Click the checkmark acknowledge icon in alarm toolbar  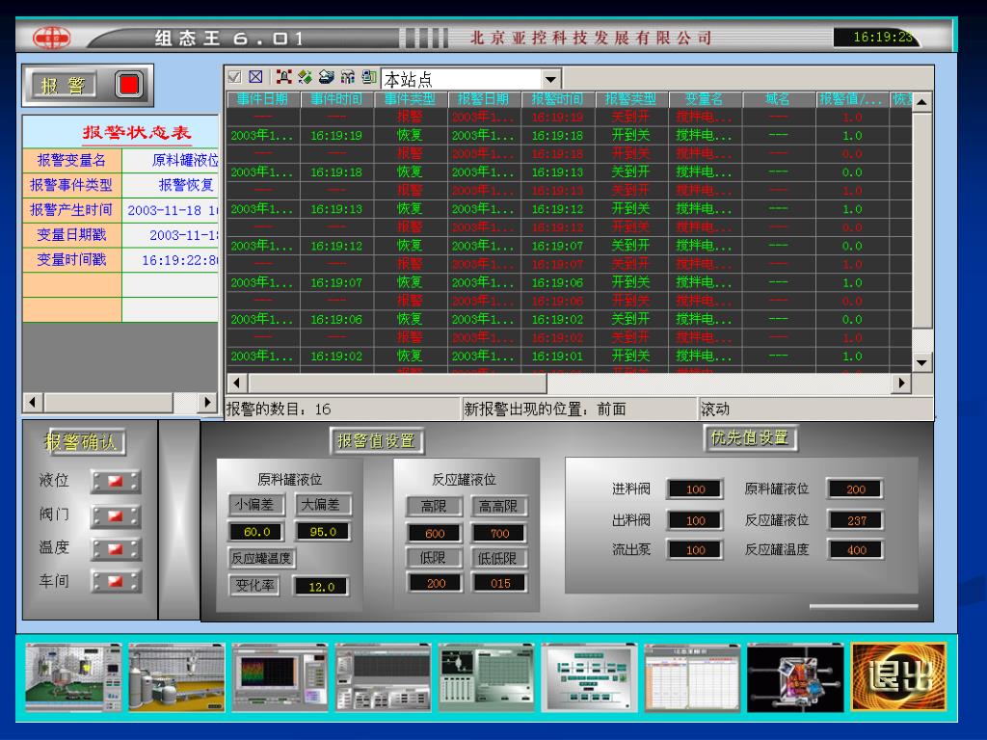[x=235, y=77]
